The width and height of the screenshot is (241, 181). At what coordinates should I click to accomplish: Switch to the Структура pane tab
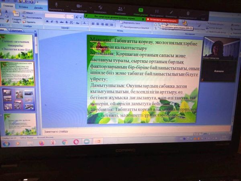coord(16,31)
